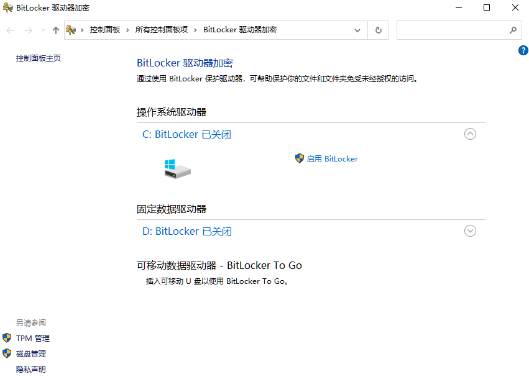Close the BitLocker window
The width and height of the screenshot is (529, 387).
click(515, 7)
